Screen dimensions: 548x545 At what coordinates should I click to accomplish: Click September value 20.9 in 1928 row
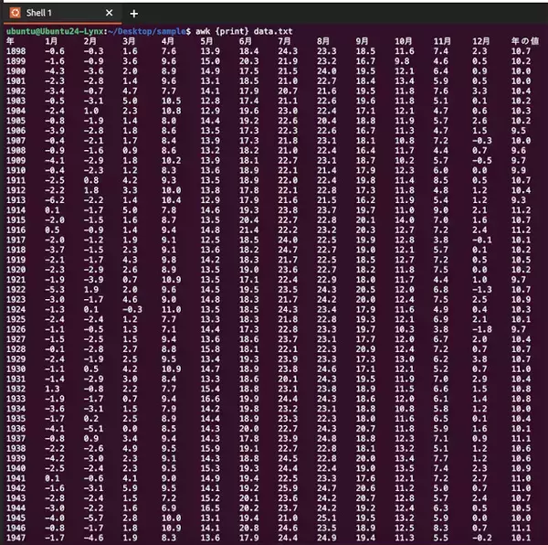pyautogui.click(x=365, y=349)
